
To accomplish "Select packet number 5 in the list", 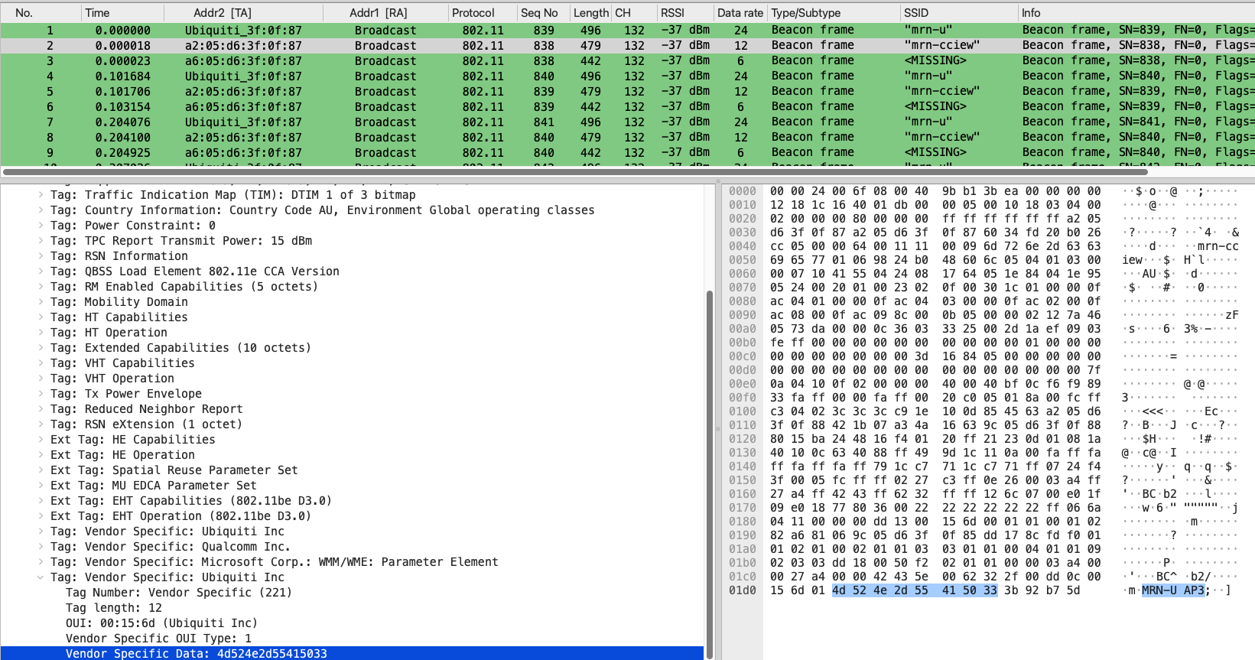I will tap(306, 92).
